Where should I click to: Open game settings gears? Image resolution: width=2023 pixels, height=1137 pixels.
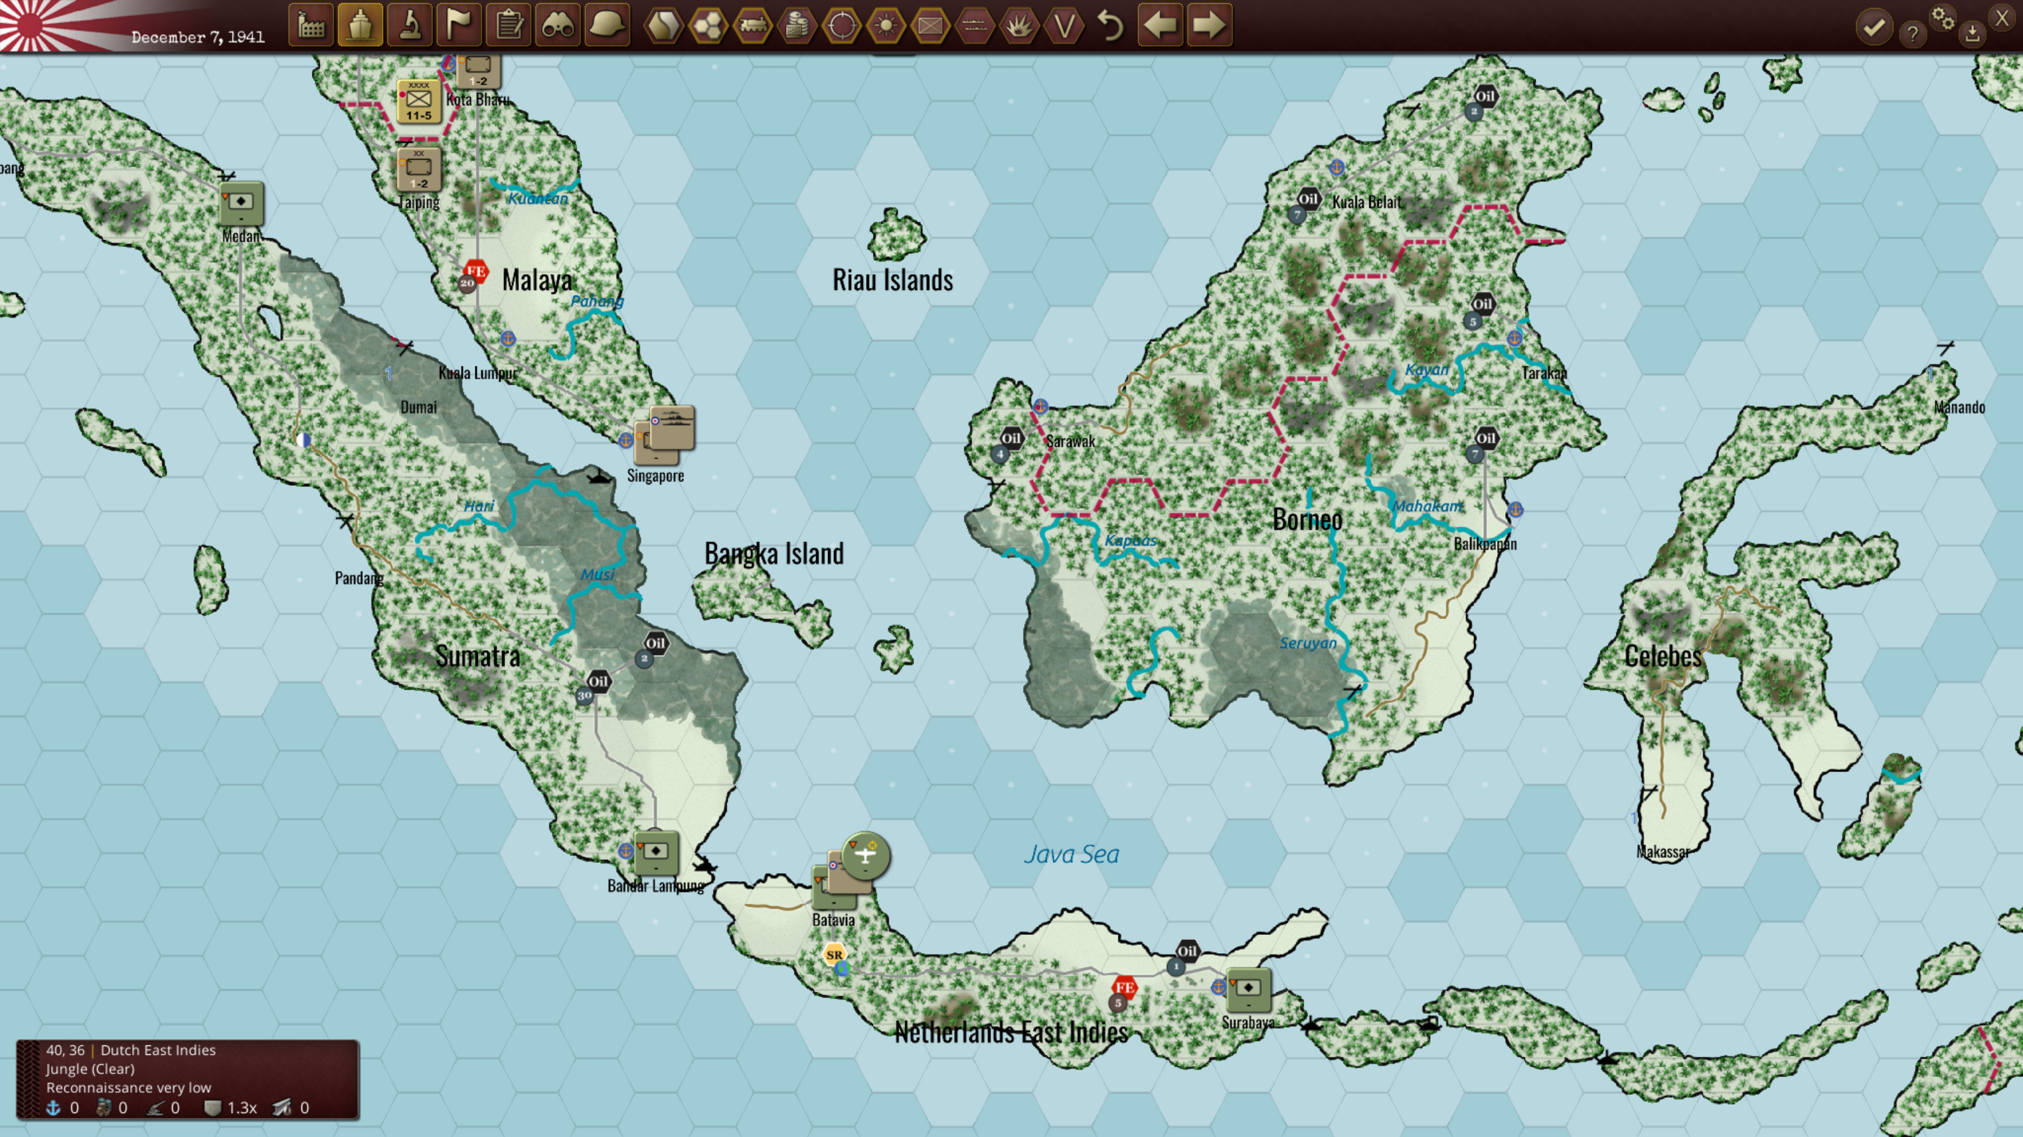tap(1943, 17)
